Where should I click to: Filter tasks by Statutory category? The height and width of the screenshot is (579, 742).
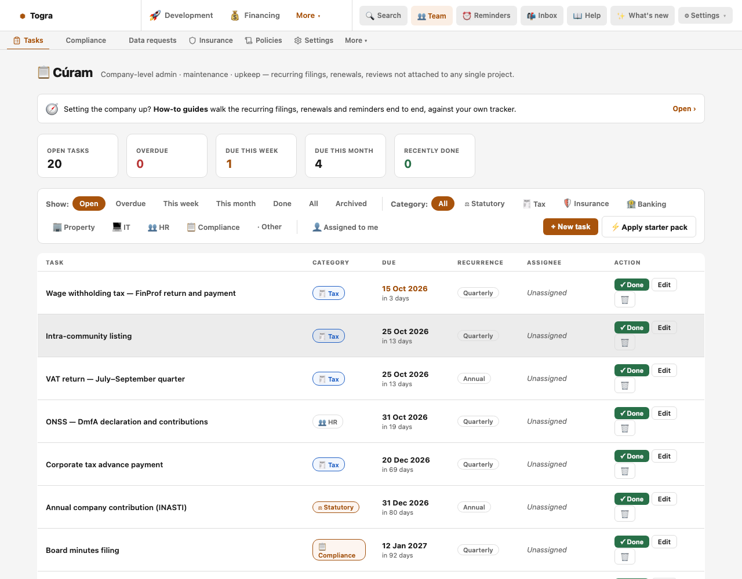point(485,204)
